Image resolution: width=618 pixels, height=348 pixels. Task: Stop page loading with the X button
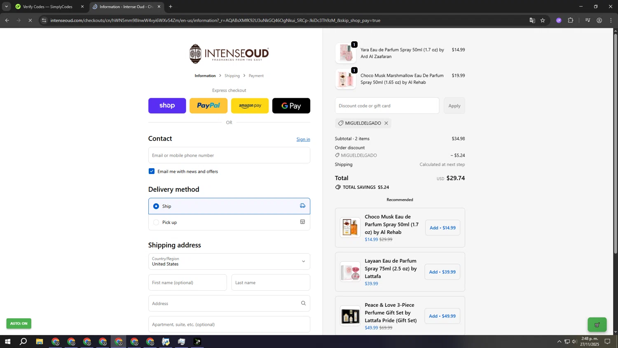(30, 20)
